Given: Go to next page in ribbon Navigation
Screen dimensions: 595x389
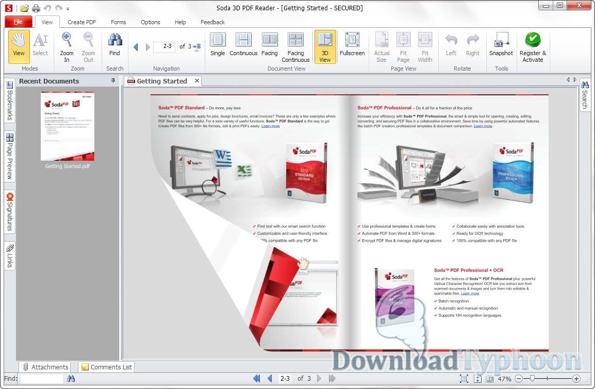Looking at the screenshot, I should (147, 47).
